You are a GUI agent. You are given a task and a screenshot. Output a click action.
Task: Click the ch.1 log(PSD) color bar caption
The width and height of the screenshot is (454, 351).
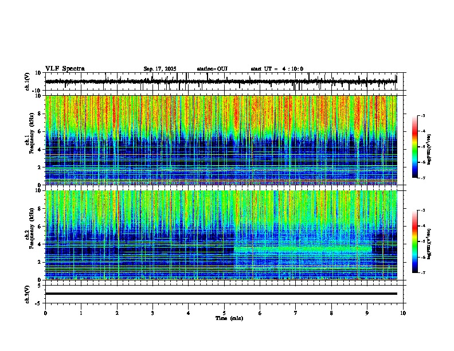429,149
